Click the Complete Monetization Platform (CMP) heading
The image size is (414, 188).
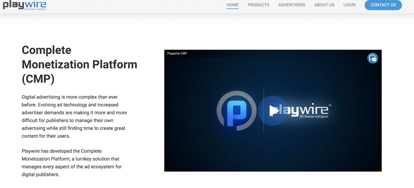pos(80,65)
